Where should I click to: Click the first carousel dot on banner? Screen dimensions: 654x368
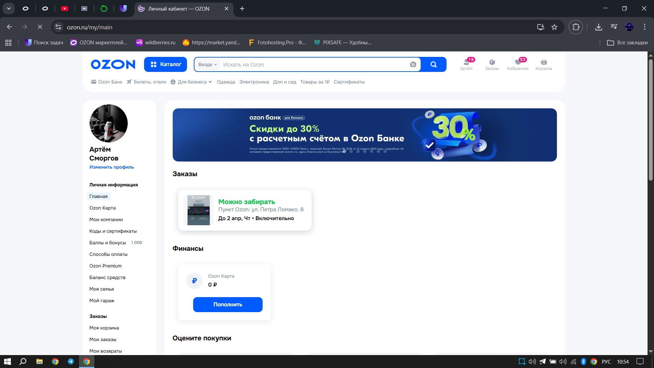(344, 151)
